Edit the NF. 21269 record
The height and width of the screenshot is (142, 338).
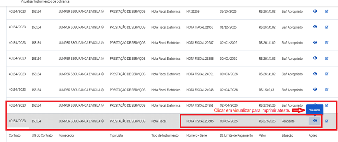click(x=326, y=11)
